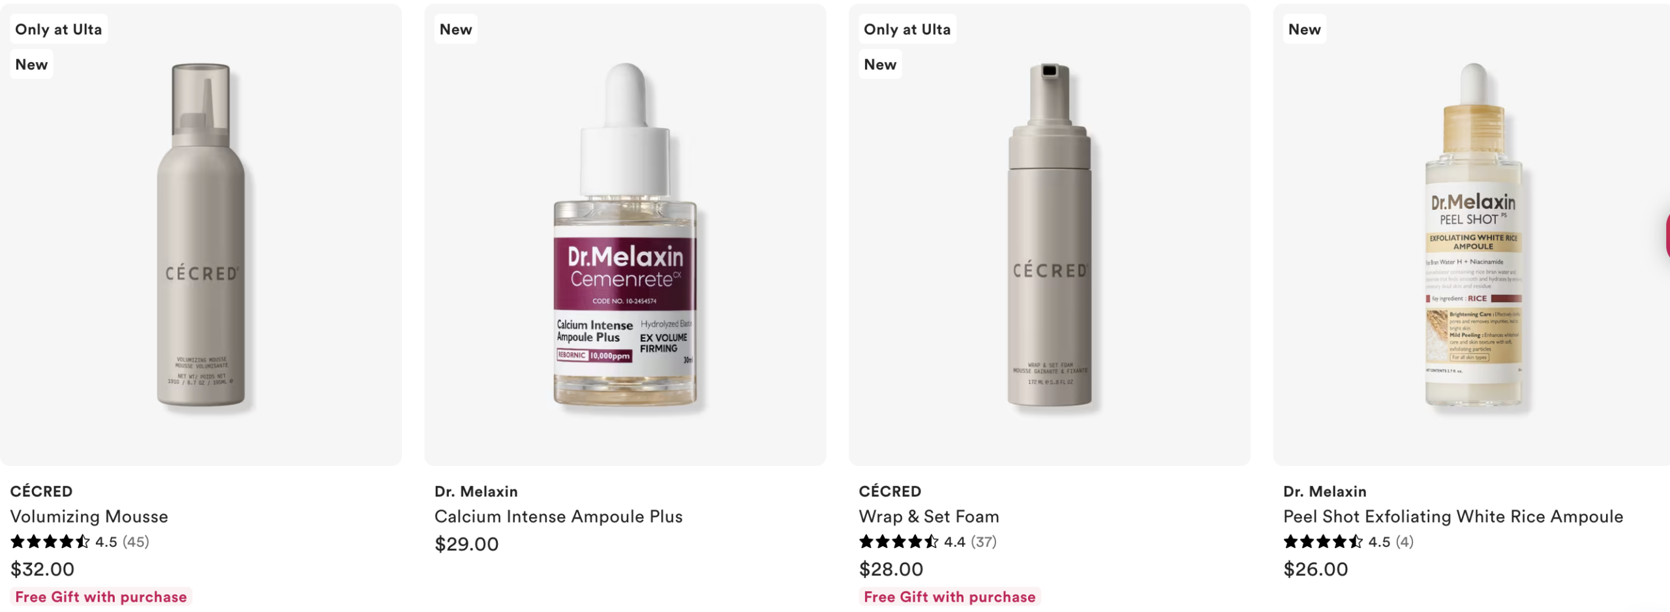Click the Wrap & Set Foam title
The width and height of the screenshot is (1670, 612).
click(929, 516)
